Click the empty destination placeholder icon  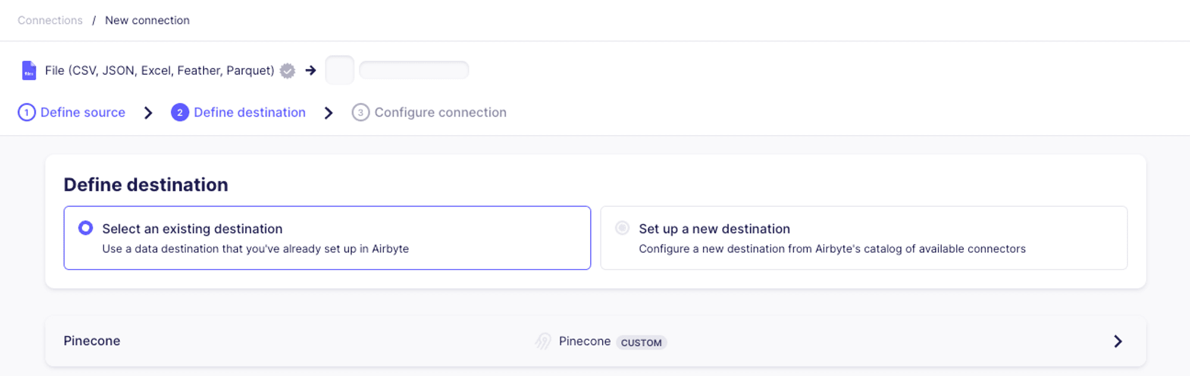tap(339, 70)
